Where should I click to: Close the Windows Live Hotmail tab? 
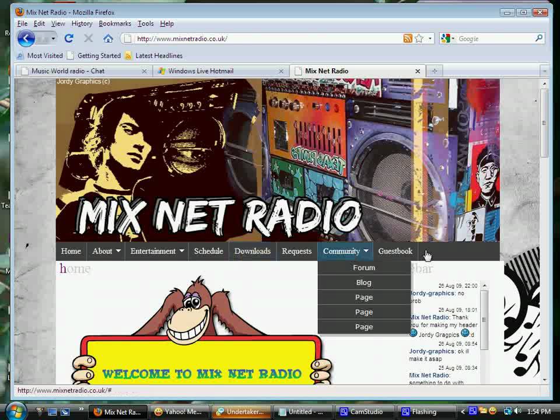pos(281,71)
